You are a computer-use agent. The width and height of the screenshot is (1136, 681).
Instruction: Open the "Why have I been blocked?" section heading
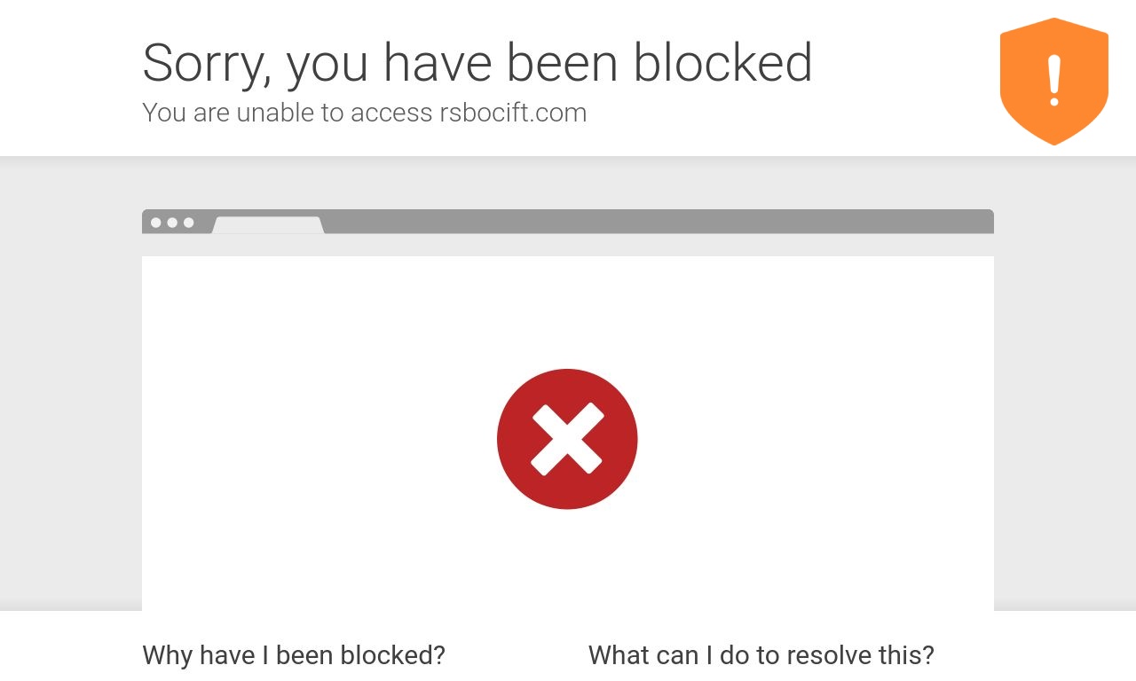click(x=294, y=655)
